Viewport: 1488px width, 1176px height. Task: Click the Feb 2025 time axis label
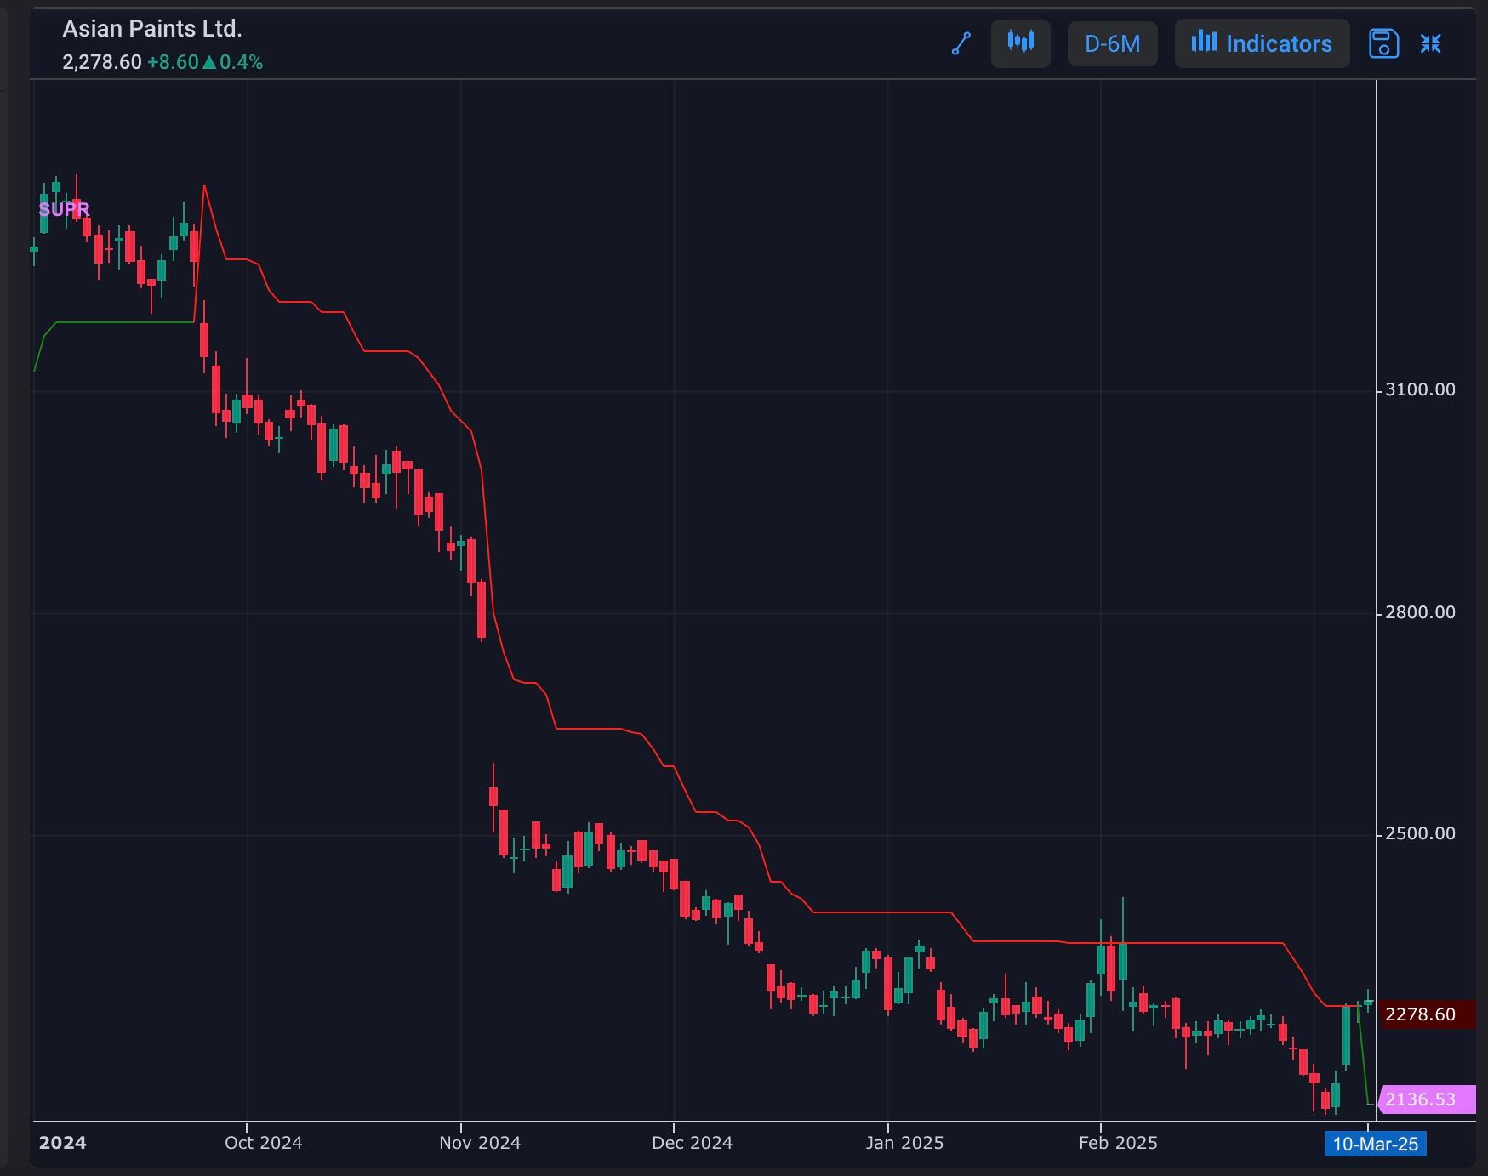click(x=1118, y=1143)
